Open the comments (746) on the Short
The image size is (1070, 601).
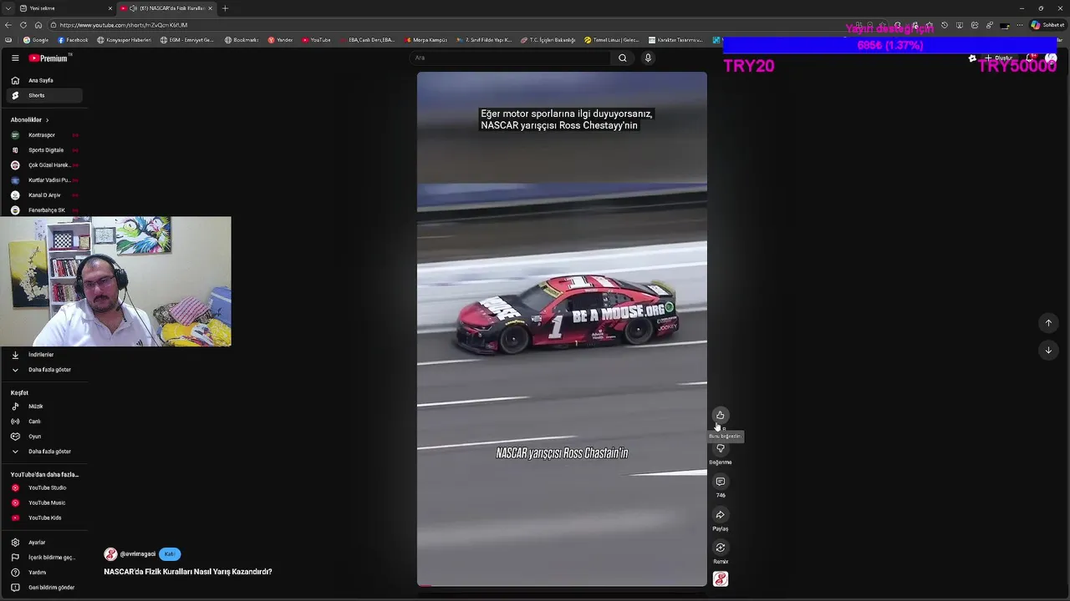point(720,482)
